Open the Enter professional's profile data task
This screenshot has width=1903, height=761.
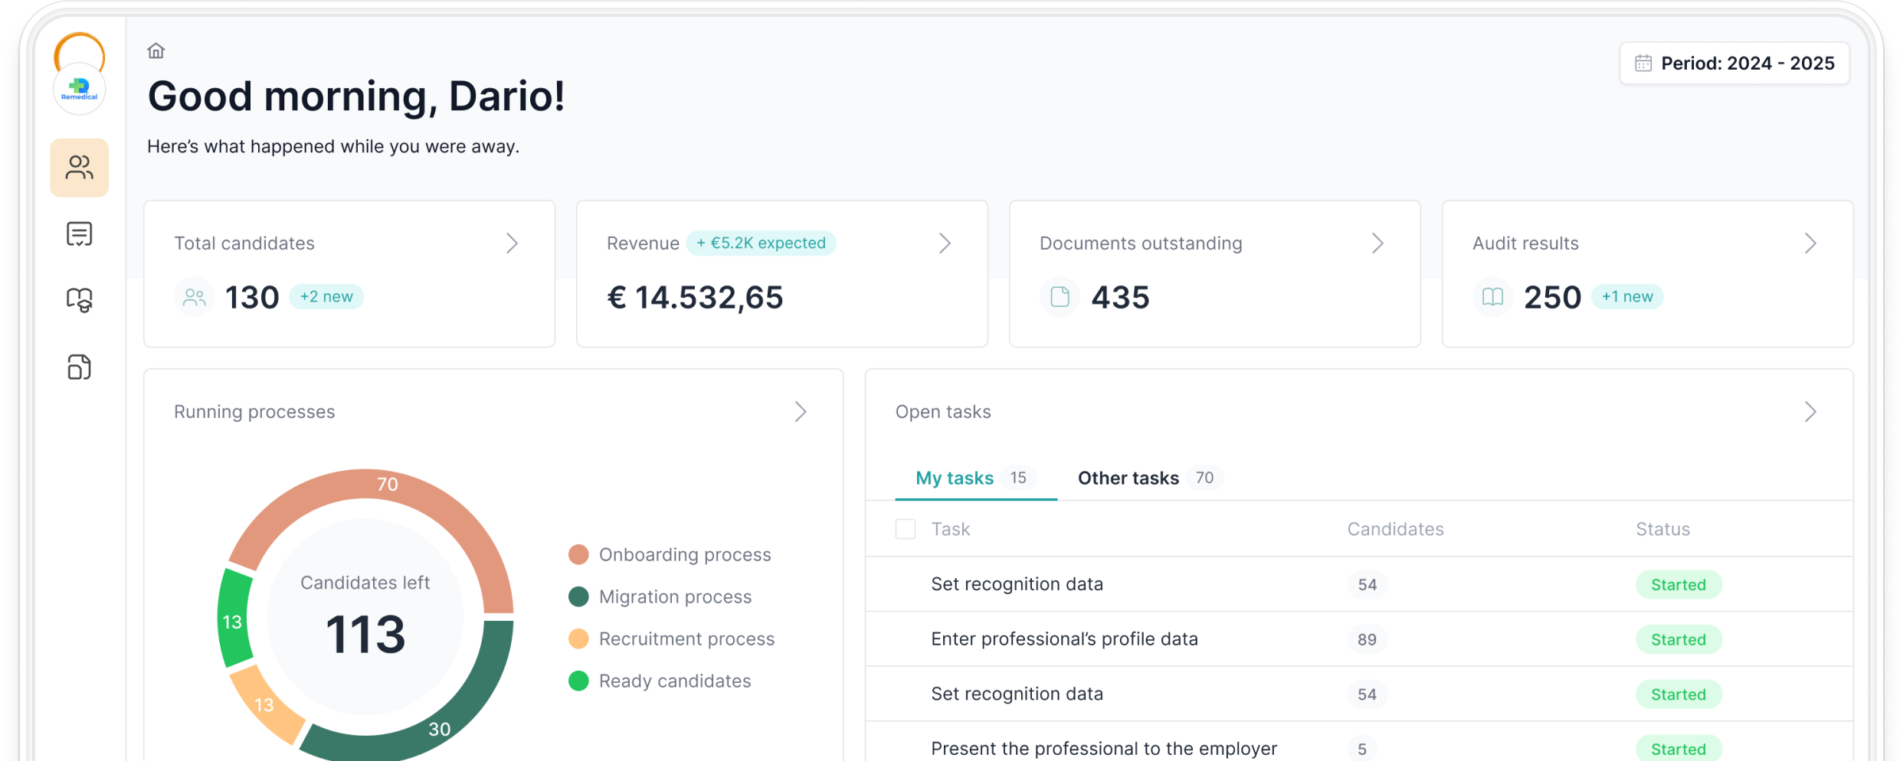click(x=1064, y=639)
